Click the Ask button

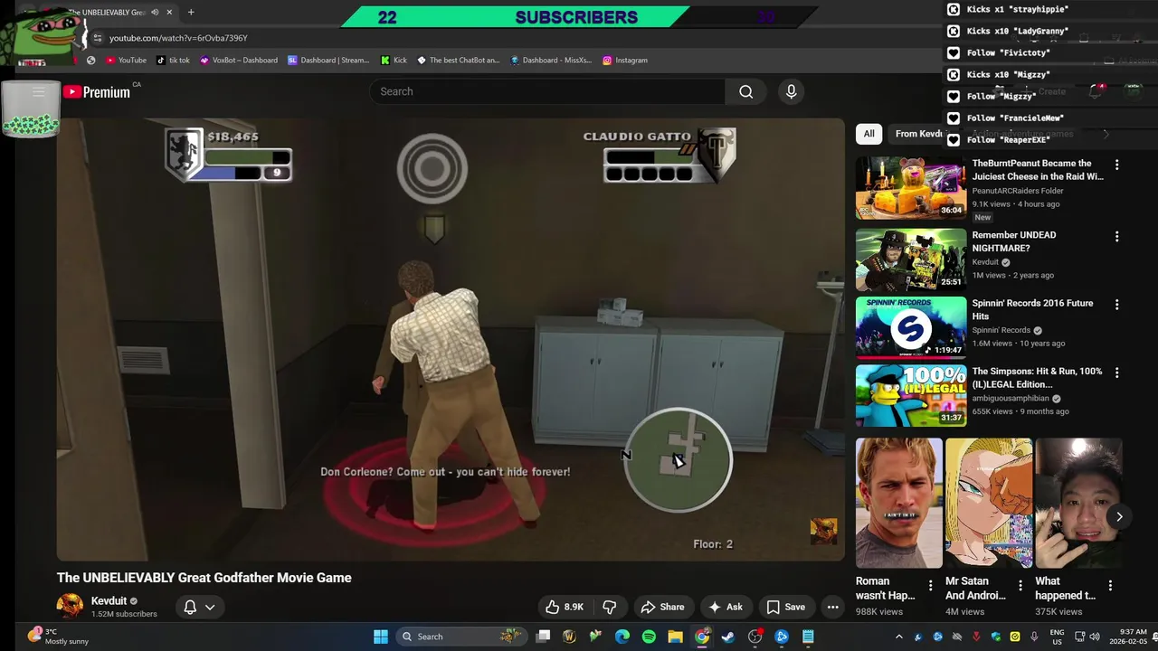coord(726,607)
